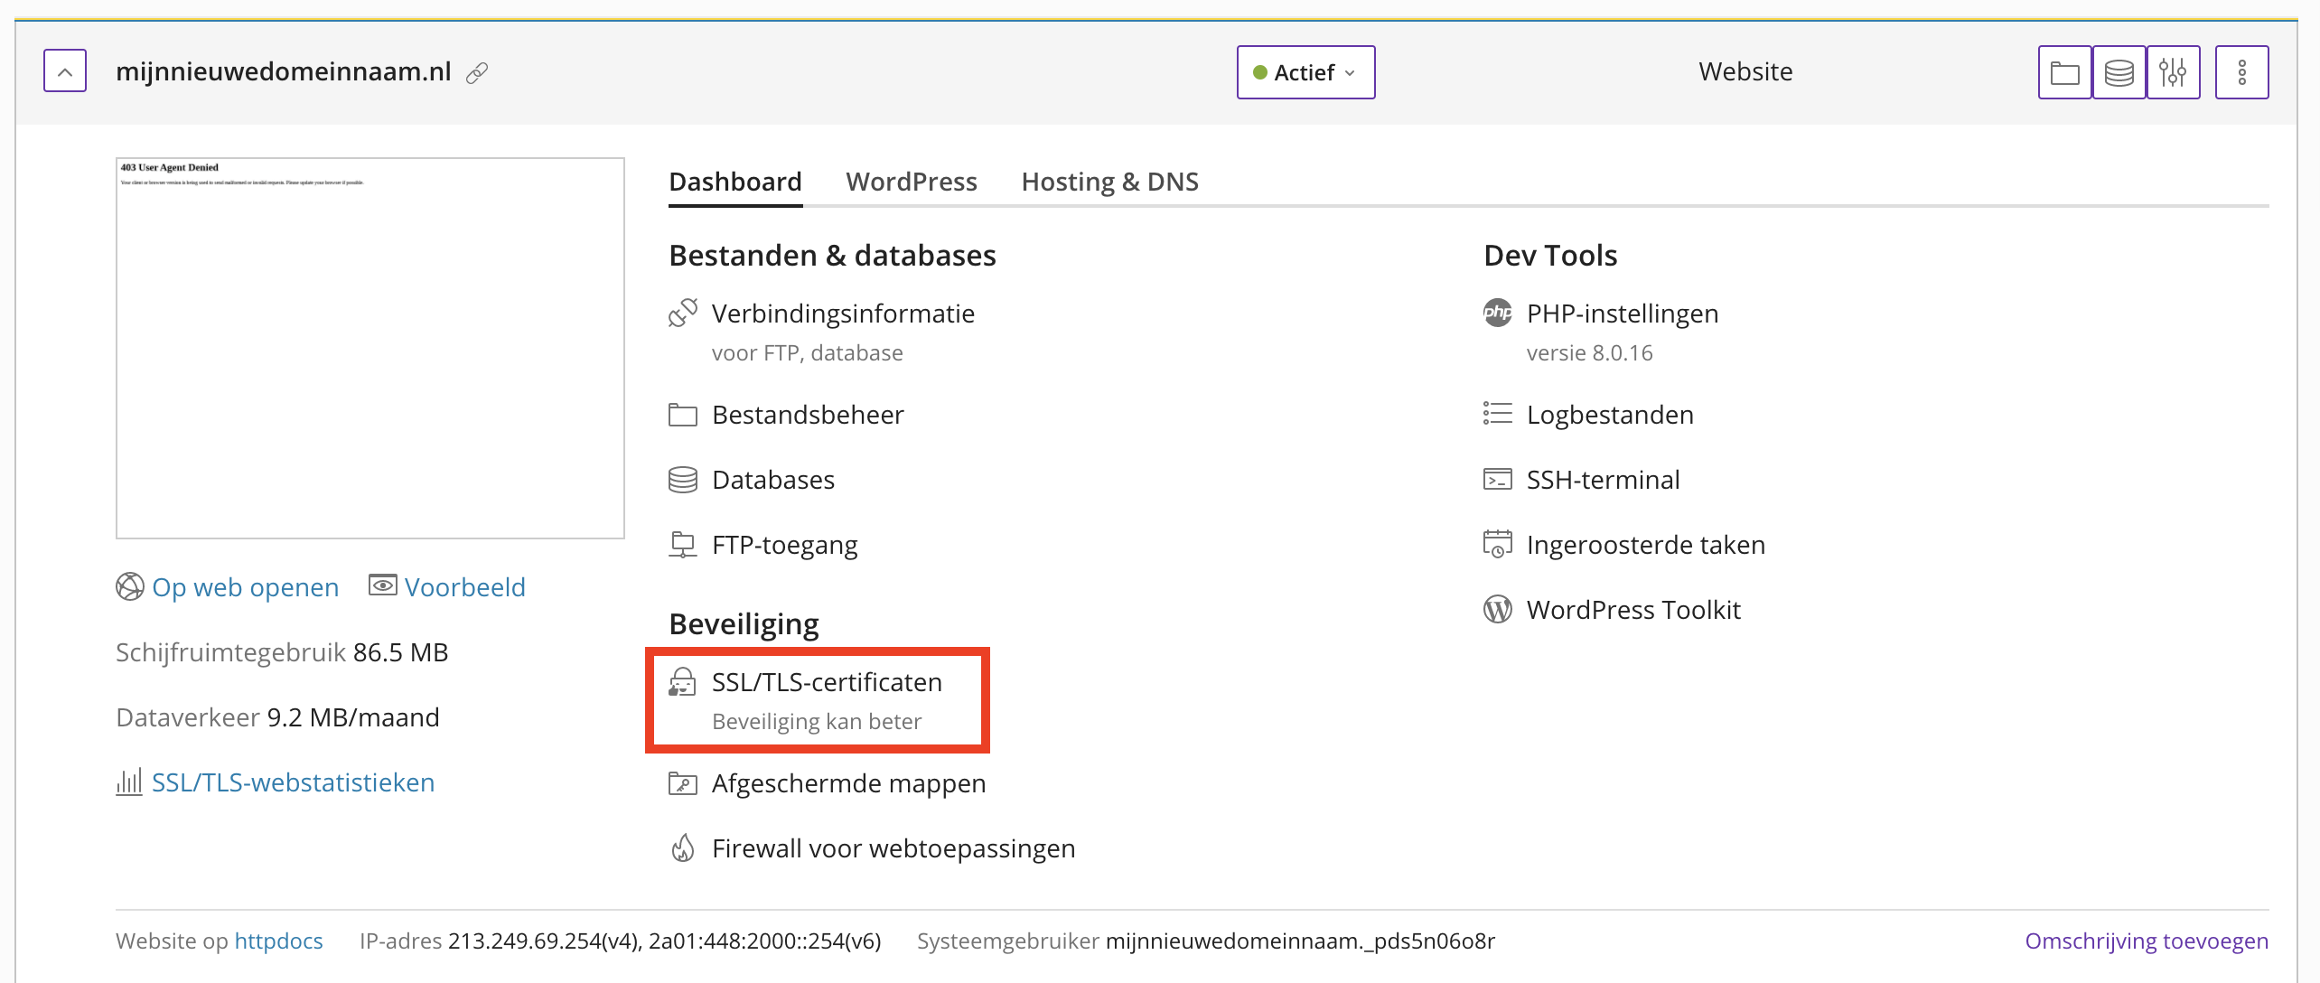Open hosting settings sliders icon
This screenshot has height=983, width=2320.
coord(2173,72)
